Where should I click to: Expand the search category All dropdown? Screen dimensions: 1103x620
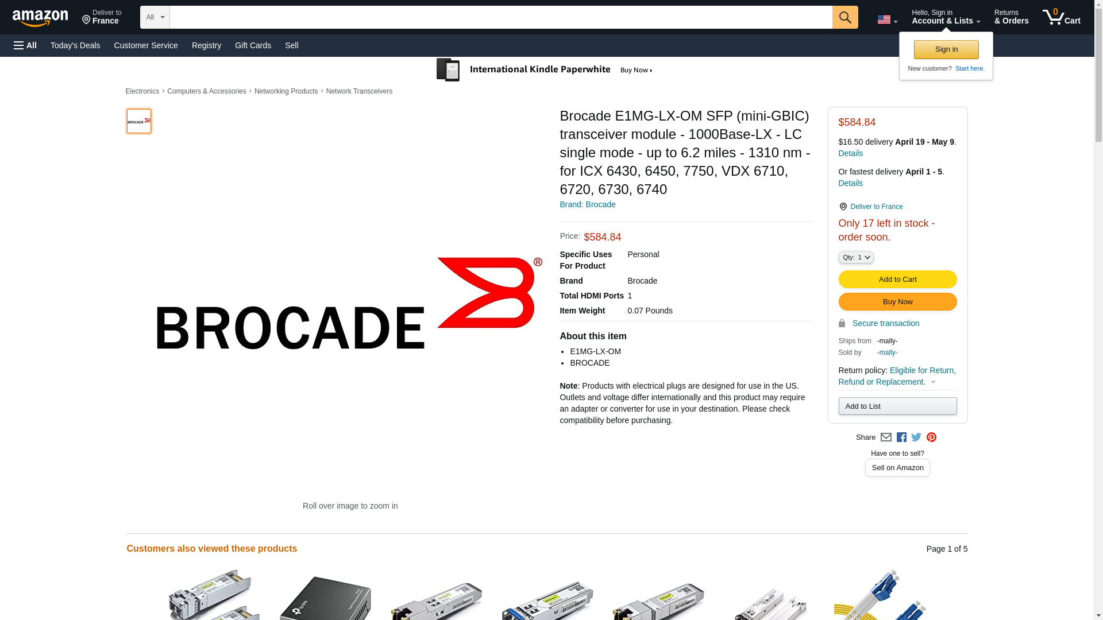155,17
